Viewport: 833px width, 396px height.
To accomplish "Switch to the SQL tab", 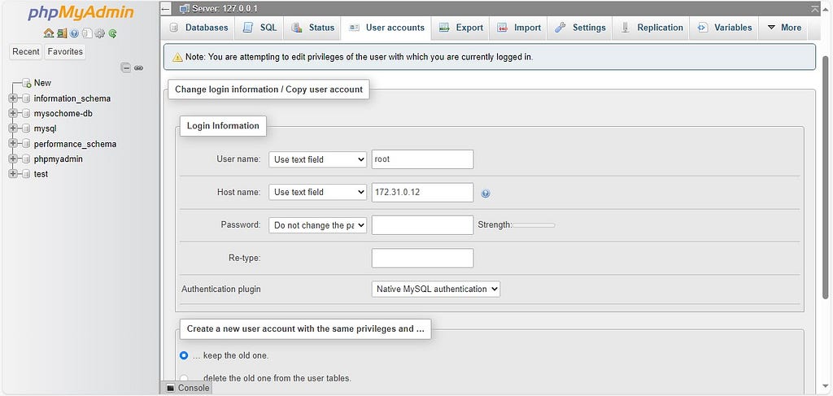I will 259,28.
